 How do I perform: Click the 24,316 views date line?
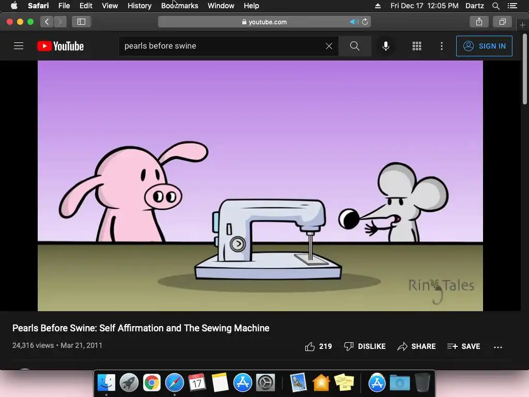coord(57,345)
